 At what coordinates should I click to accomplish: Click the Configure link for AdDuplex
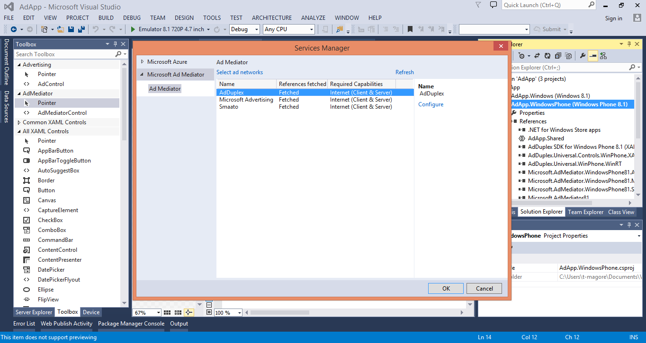[x=431, y=104]
